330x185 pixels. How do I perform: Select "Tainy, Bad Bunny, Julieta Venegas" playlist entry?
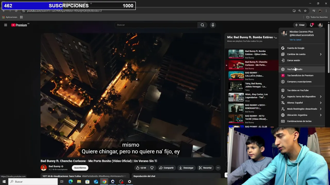click(251, 86)
